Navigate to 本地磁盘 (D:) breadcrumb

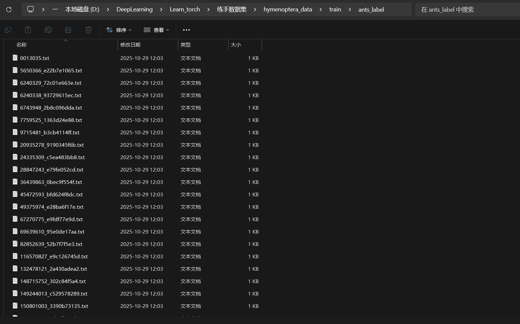[82, 10]
